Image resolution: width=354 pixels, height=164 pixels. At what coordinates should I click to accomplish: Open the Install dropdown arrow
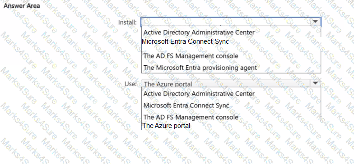315,22
